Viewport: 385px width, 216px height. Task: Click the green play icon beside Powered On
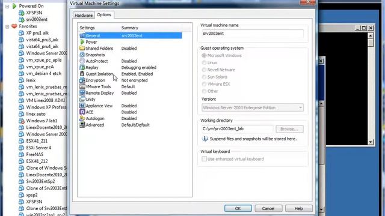pos(14,6)
